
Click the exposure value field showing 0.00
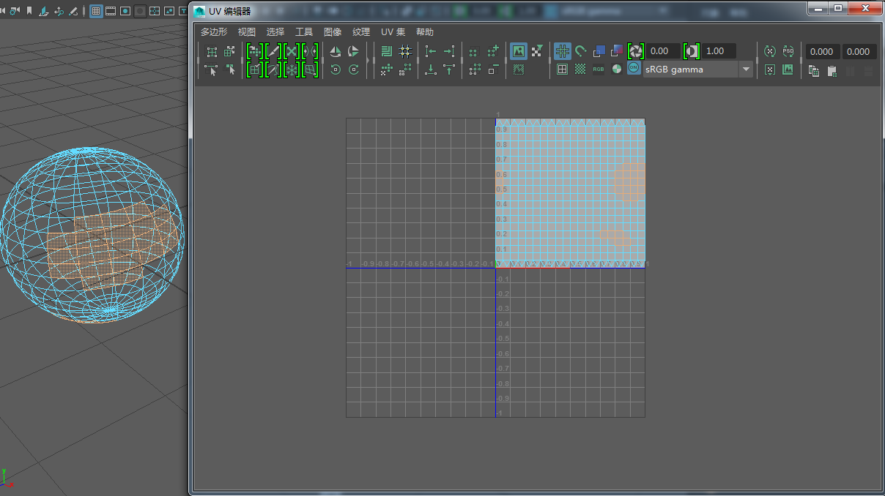[x=662, y=51]
